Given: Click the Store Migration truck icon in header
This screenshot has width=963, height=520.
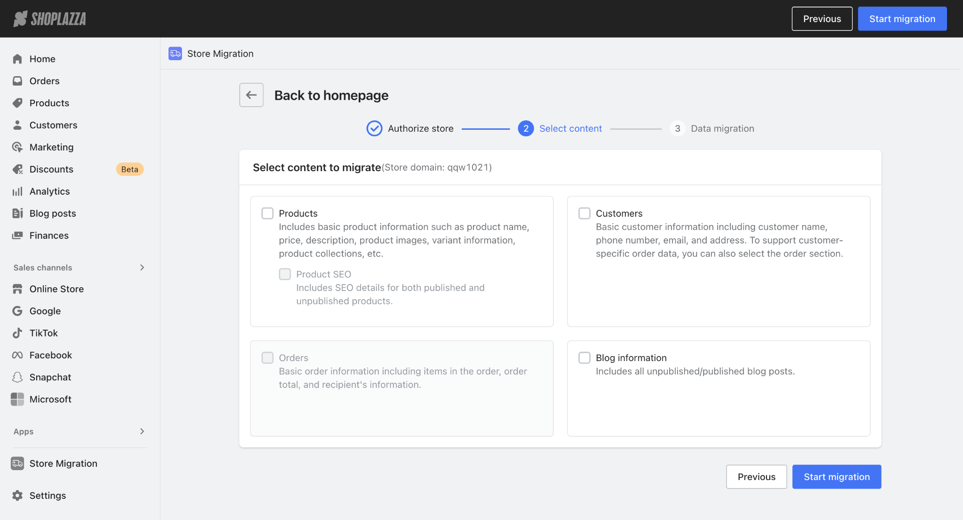Looking at the screenshot, I should pyautogui.click(x=175, y=54).
